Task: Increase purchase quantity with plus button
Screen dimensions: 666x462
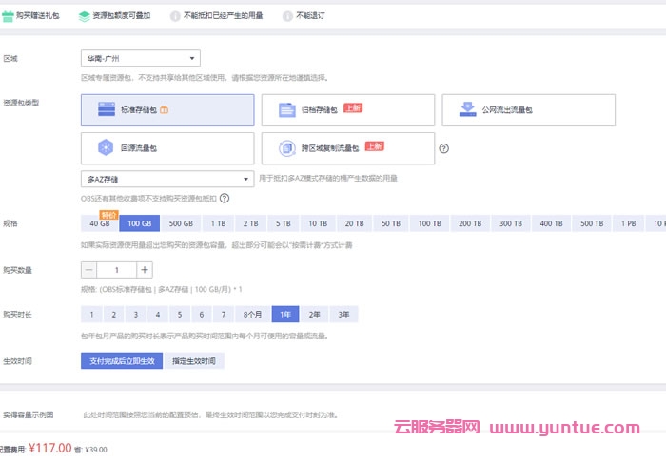Action: 145,270
